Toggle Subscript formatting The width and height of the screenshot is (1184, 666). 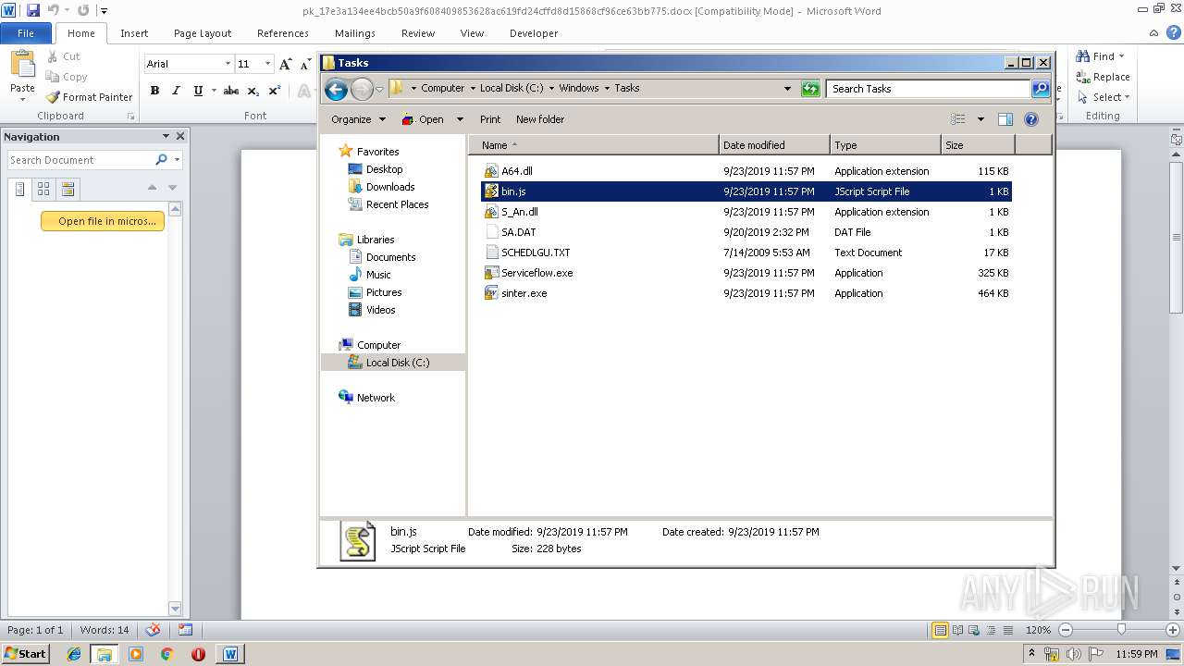pyautogui.click(x=253, y=91)
